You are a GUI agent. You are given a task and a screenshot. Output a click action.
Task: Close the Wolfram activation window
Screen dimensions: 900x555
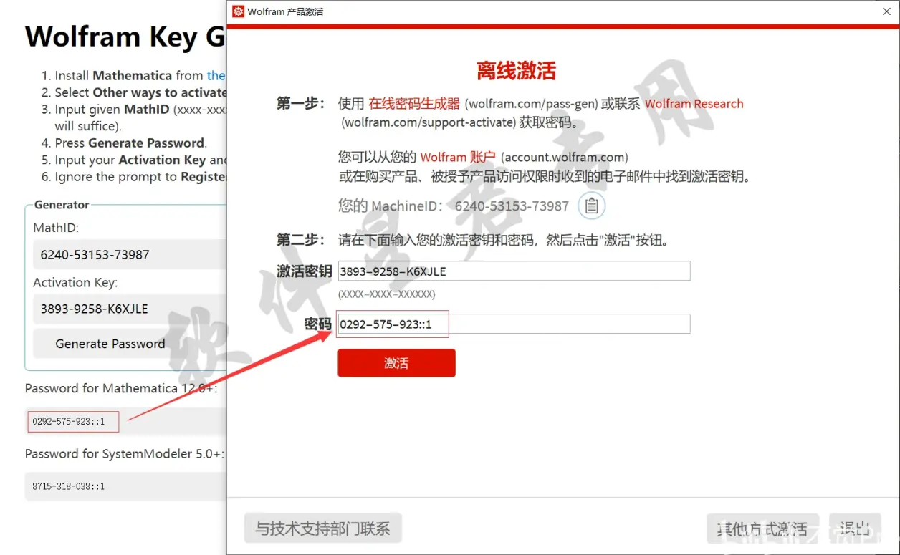[x=886, y=11]
